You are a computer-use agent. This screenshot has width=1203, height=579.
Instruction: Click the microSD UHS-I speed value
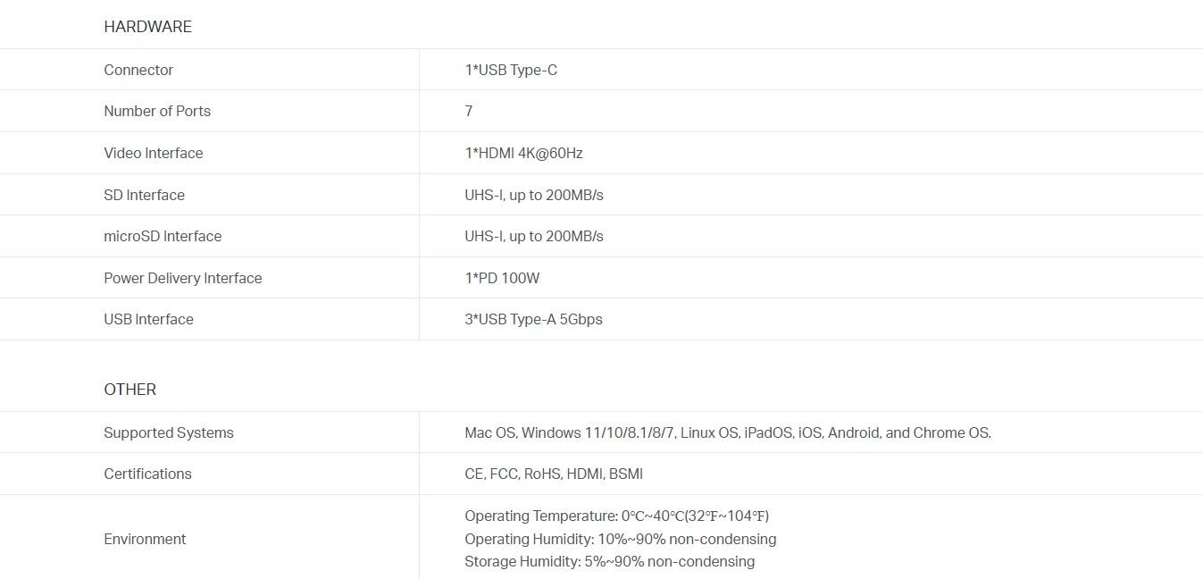click(x=534, y=236)
